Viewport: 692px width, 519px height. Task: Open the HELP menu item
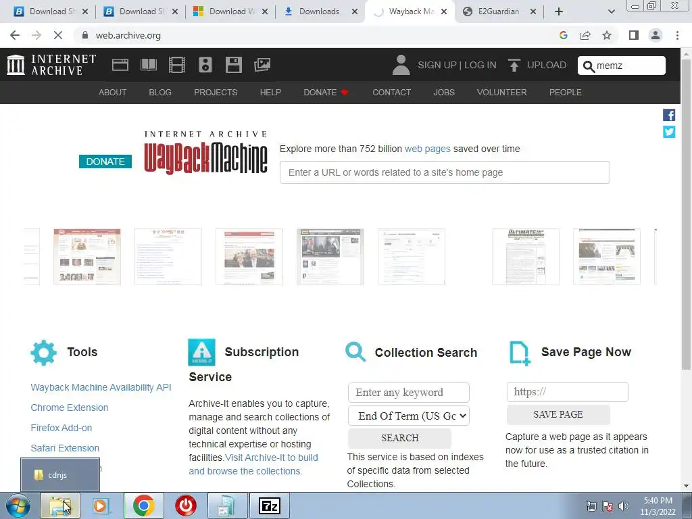[270, 92]
